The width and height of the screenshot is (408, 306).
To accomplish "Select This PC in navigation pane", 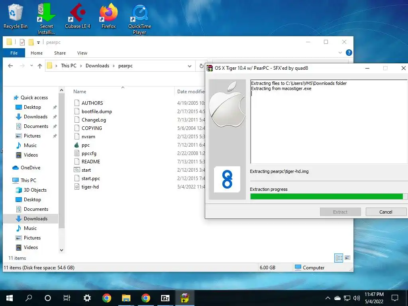I will pos(28,180).
